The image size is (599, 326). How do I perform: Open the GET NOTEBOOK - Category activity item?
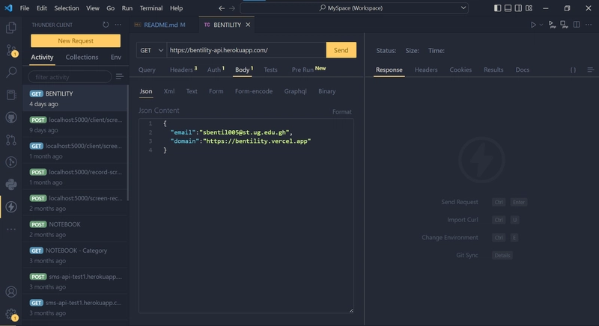[76, 256]
